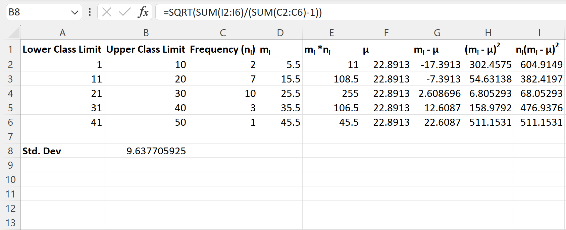Click the cell with value 106.5
Screen dimensions: 566x230
[x=331, y=108]
